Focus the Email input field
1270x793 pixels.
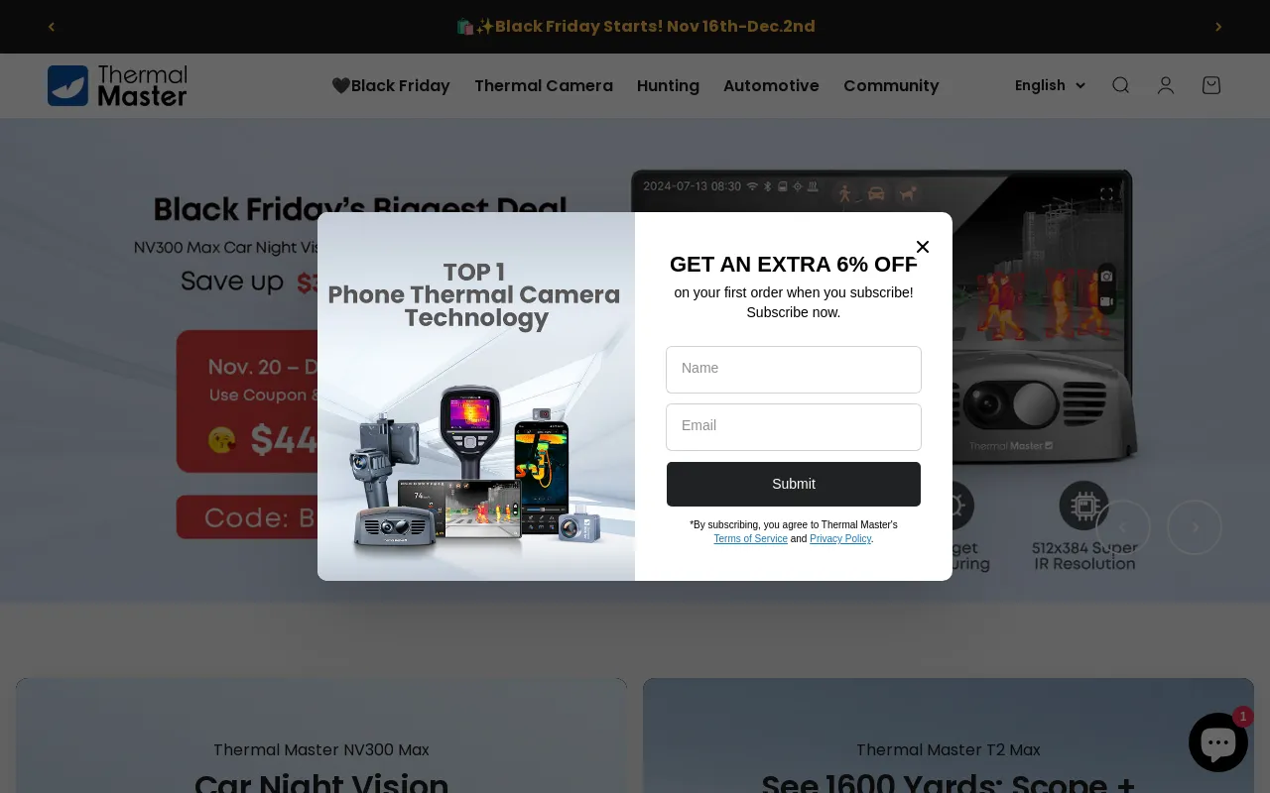click(794, 427)
